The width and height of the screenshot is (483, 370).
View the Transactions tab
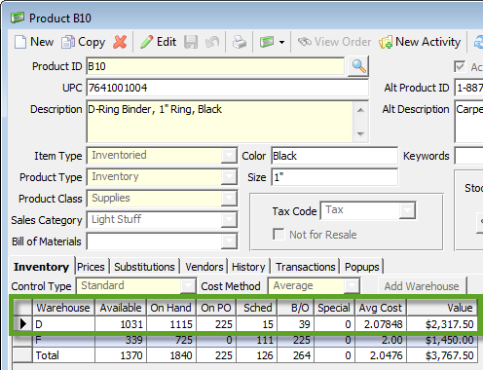coord(306,267)
